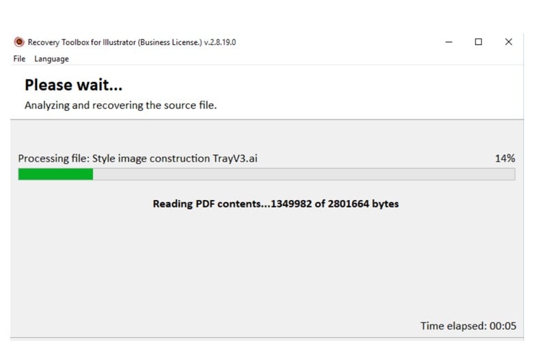Click the Recovery Toolbox app icon in title bar
The width and height of the screenshot is (552, 349).
coord(19,42)
